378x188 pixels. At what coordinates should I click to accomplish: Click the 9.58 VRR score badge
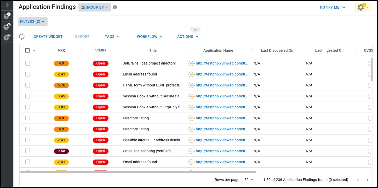(x=61, y=151)
